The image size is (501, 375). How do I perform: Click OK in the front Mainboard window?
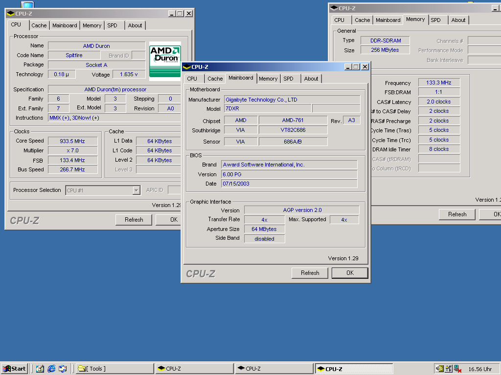pos(349,273)
